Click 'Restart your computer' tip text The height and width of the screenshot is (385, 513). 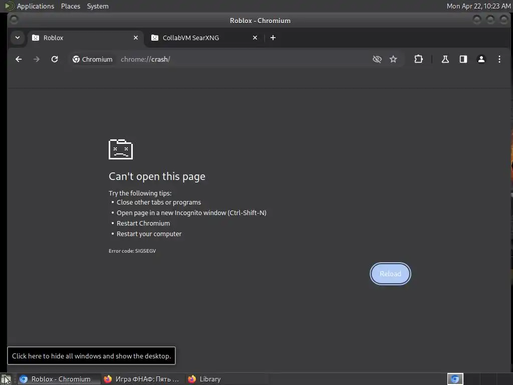(149, 234)
